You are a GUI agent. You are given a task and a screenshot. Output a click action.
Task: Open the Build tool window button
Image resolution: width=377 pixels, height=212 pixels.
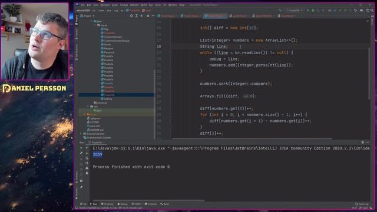pyautogui.click(x=165, y=204)
